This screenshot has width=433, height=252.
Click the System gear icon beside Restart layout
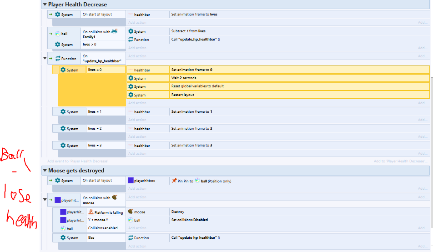coord(131,95)
